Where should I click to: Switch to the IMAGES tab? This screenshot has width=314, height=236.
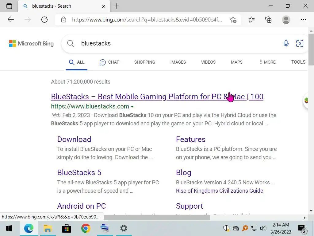pyautogui.click(x=178, y=62)
